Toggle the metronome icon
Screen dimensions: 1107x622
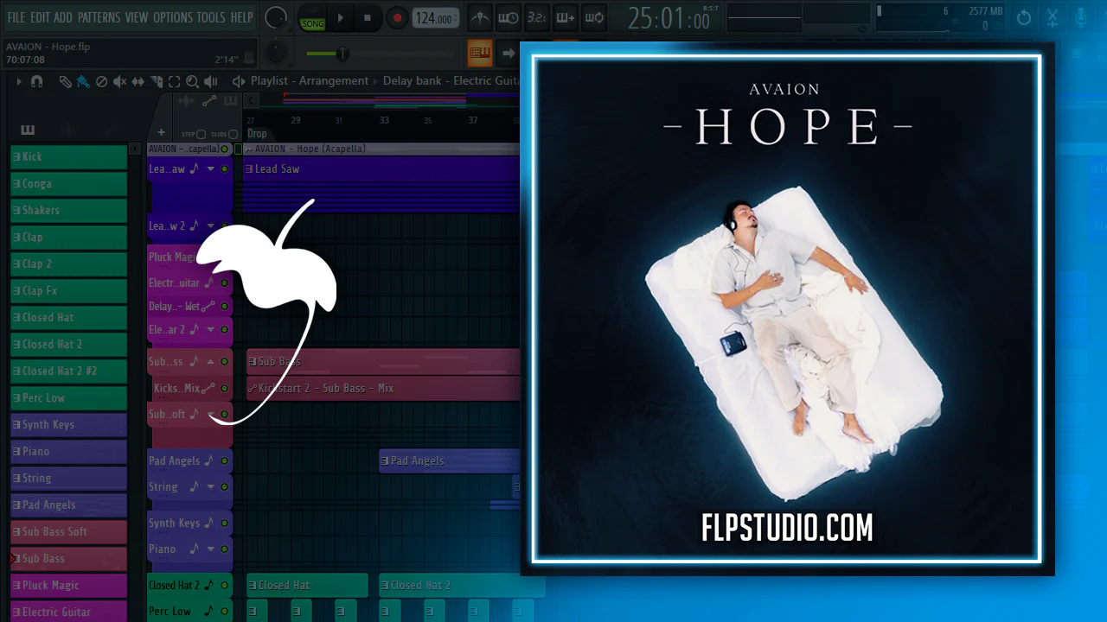[481, 18]
